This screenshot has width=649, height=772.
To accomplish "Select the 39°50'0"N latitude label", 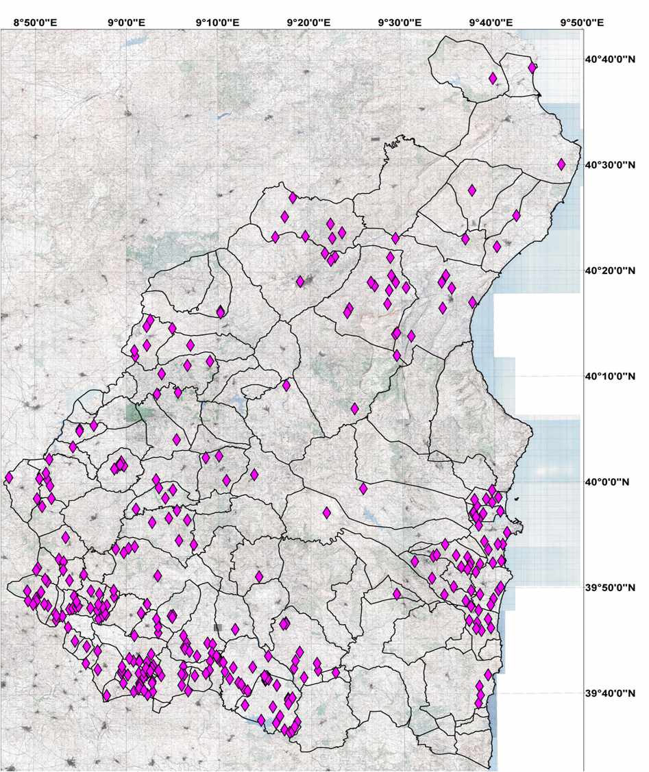I will (610, 588).
